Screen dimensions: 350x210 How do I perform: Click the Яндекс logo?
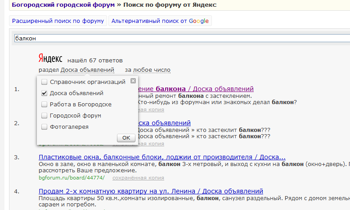[x=50, y=59]
